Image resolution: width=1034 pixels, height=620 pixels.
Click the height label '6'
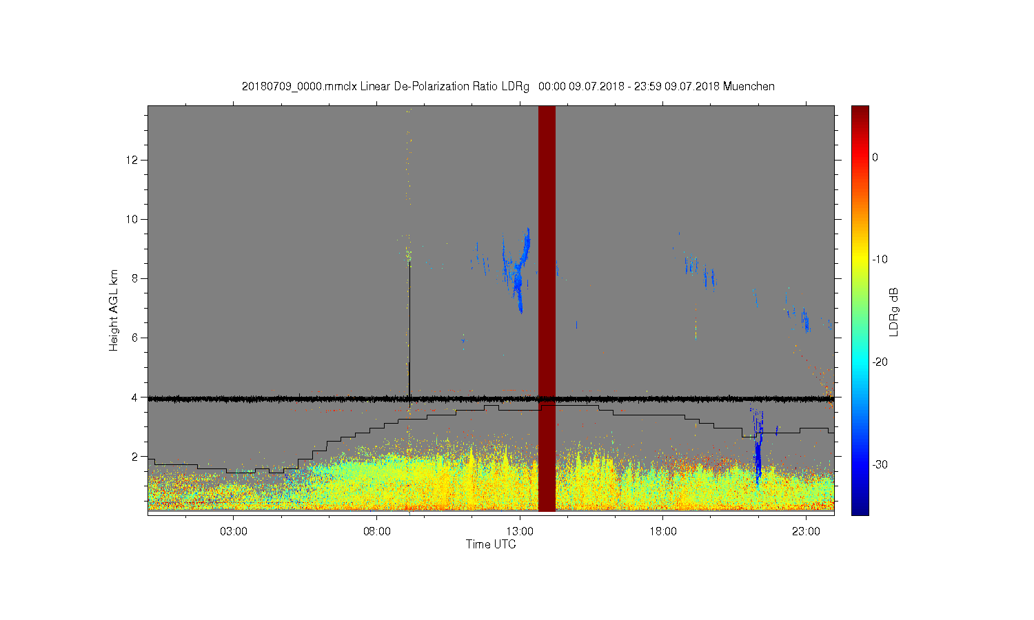135,338
